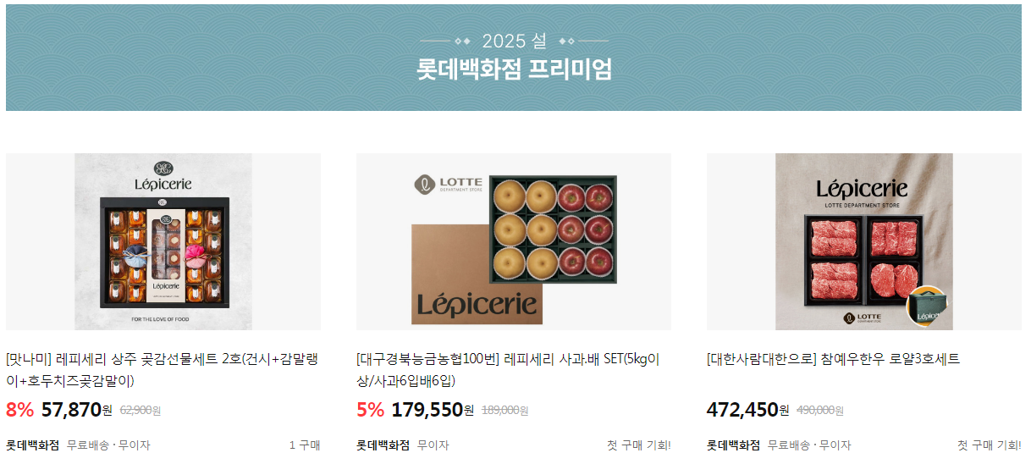Screen dimensions: 1031x464
Task: View the 상주 곶감선물세트 product image
Action: point(163,241)
